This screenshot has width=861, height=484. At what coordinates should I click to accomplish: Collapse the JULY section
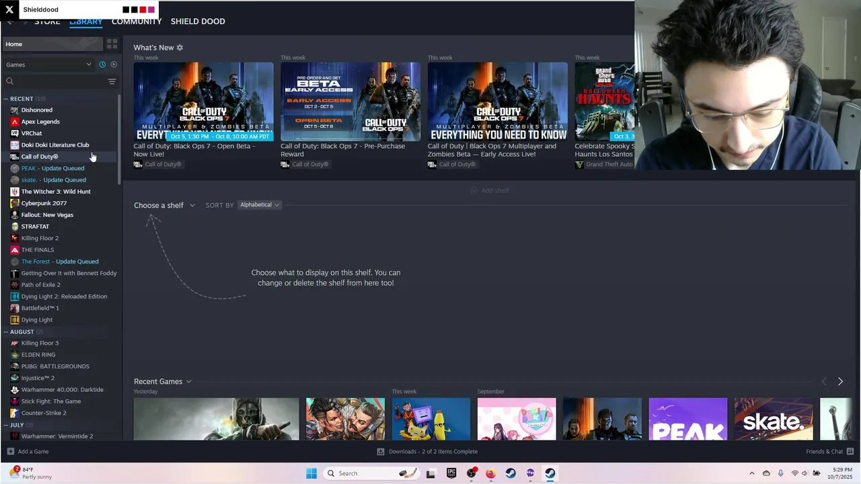click(x=6, y=426)
